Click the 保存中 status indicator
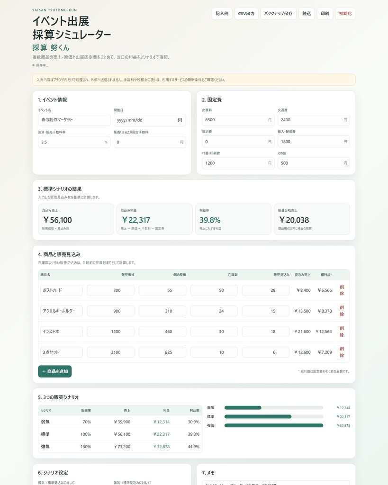The height and width of the screenshot is (485, 388). [40, 65]
